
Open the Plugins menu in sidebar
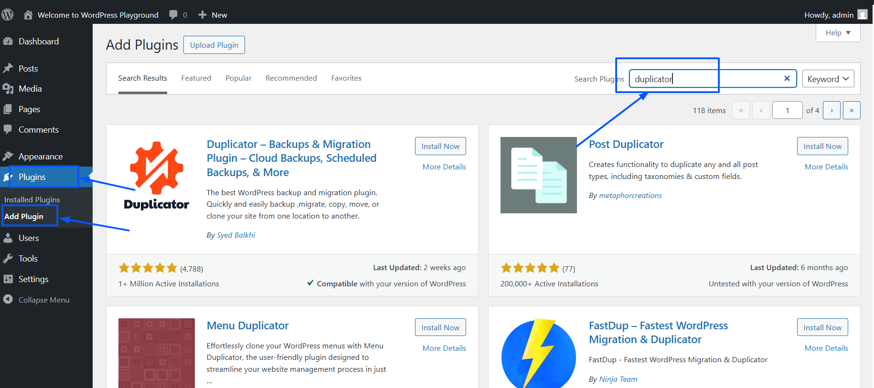(x=46, y=177)
